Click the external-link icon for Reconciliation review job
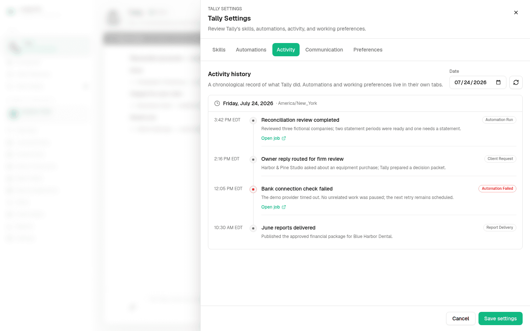This screenshot has height=331, width=530. pyautogui.click(x=284, y=138)
